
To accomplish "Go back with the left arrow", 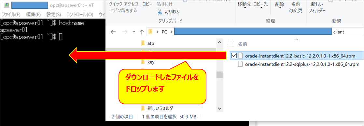I will click(x=113, y=32).
